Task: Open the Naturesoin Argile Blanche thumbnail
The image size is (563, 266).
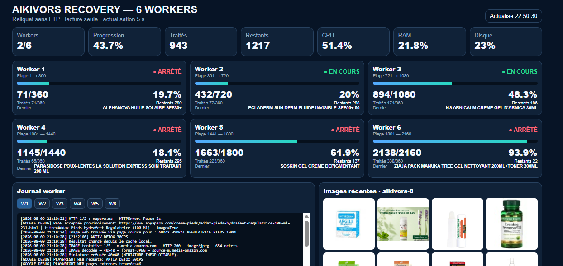Action: (x=349, y=224)
